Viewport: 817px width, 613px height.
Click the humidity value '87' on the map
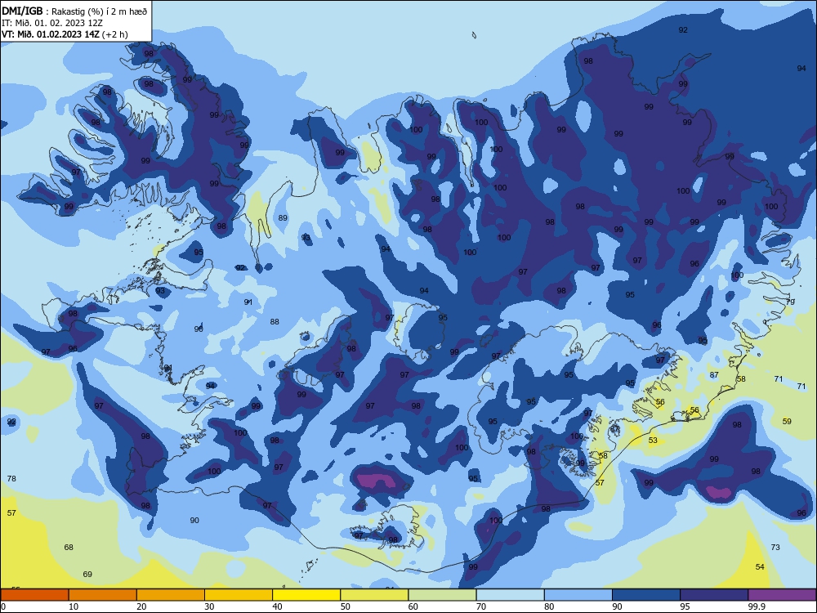click(714, 375)
